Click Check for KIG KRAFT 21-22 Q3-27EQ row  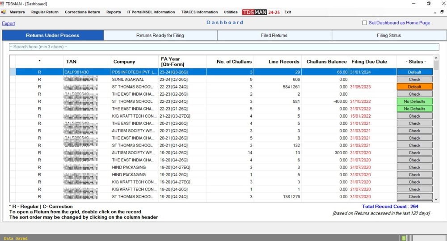pyautogui.click(x=414, y=116)
